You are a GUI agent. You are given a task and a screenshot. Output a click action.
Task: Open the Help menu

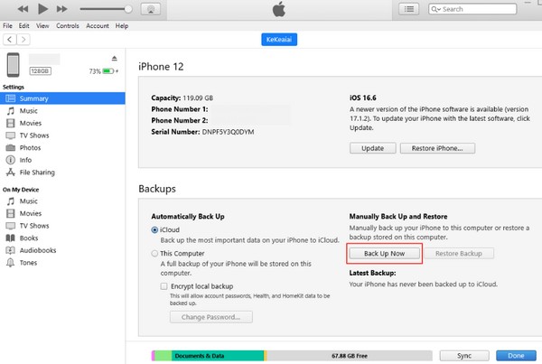pos(122,26)
